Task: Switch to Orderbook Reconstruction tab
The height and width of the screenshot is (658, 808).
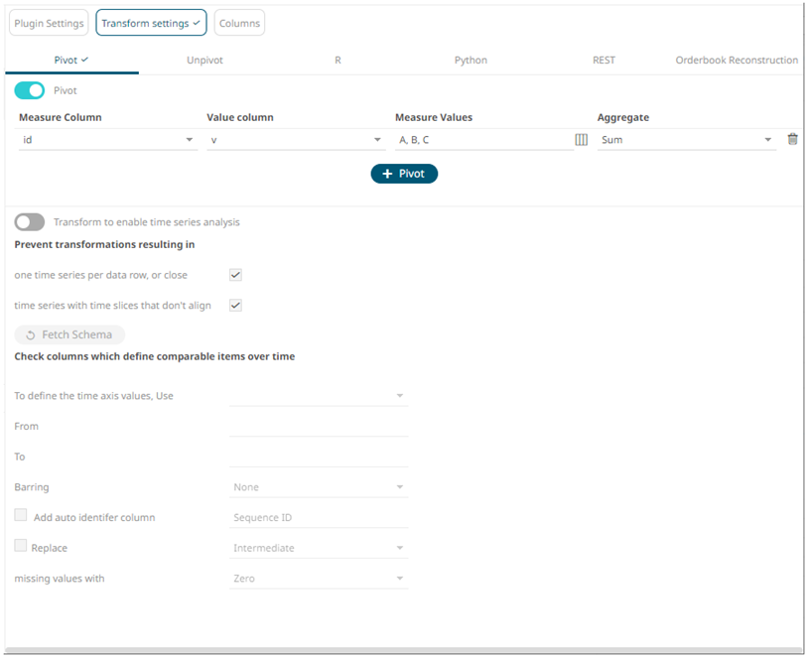Action: point(737,60)
